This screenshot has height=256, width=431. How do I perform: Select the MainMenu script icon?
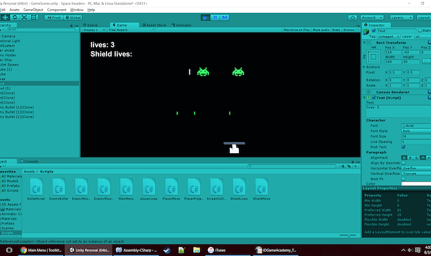(126, 187)
